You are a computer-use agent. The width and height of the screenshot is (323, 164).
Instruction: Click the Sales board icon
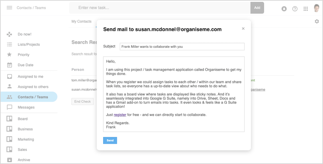point(9,149)
